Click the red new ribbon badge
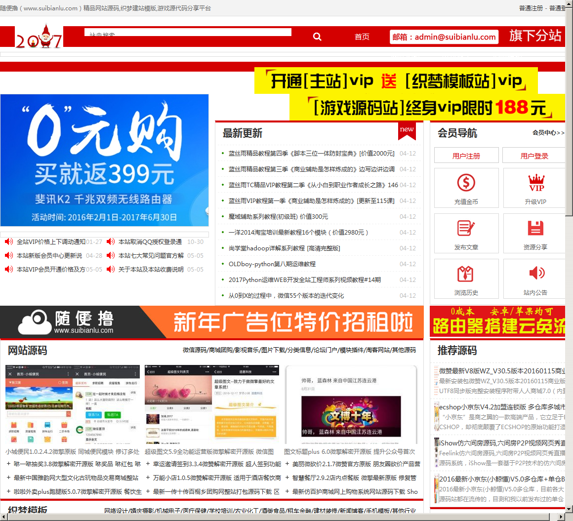This screenshot has height=521, width=573. pyautogui.click(x=407, y=131)
